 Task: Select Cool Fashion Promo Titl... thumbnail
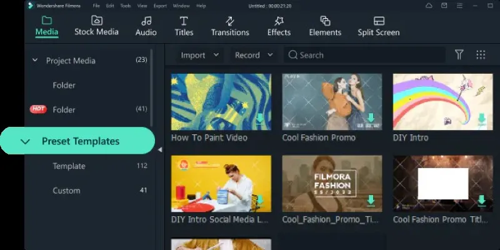tap(442, 184)
